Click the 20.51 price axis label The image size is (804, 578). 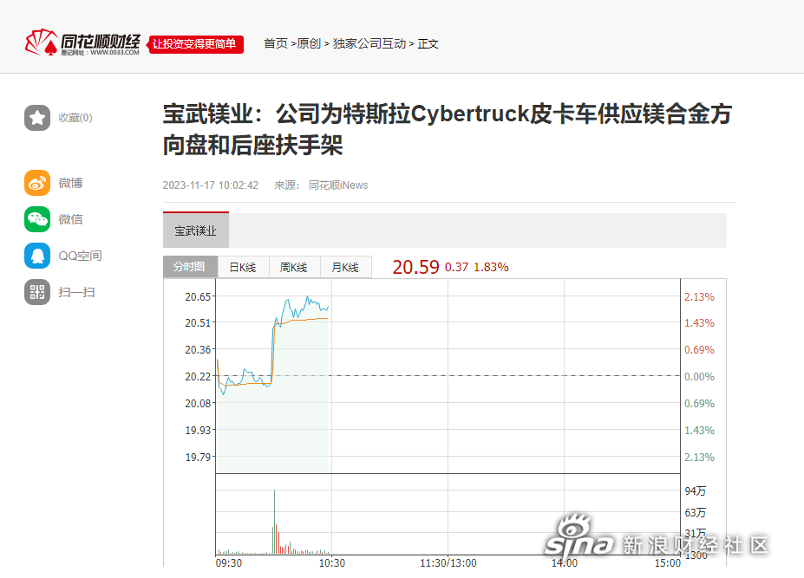point(198,323)
